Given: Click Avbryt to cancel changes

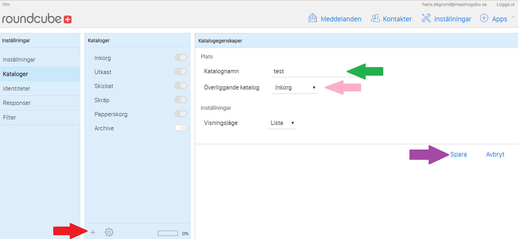Looking at the screenshot, I should pyautogui.click(x=495, y=154).
